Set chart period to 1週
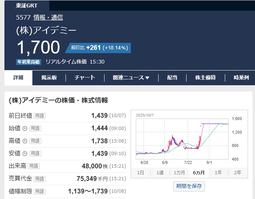The height and width of the screenshot is (199, 255). click(160, 172)
